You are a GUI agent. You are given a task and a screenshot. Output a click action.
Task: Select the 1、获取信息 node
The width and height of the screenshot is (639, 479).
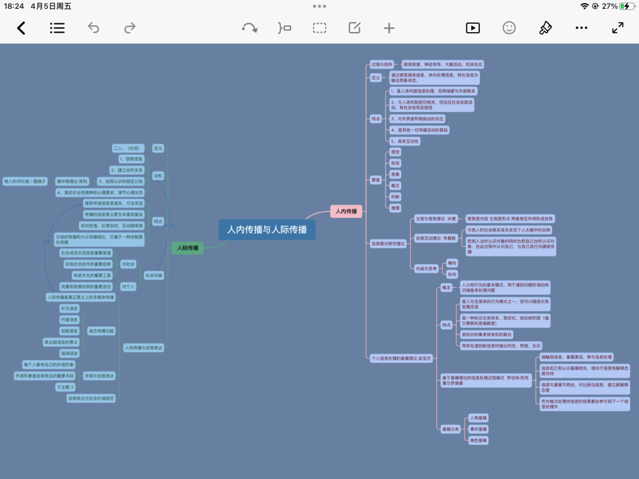tap(131, 159)
